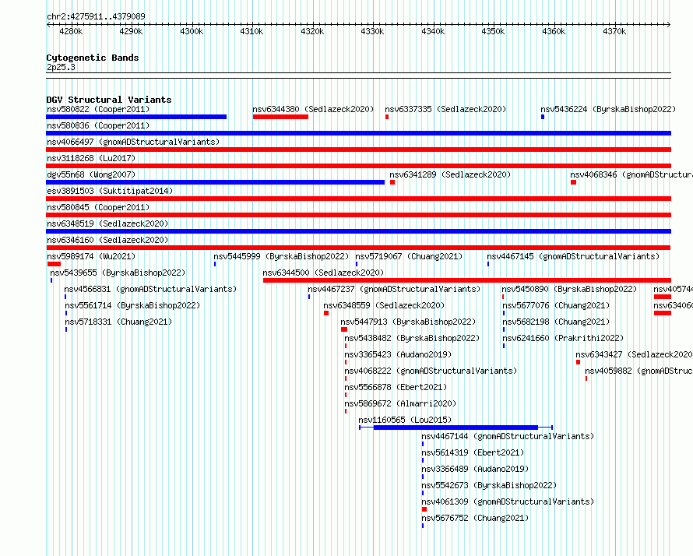Click nsv6344500 (Sedlazeck2020) label
This screenshot has width=693, height=556.
pos(323,273)
